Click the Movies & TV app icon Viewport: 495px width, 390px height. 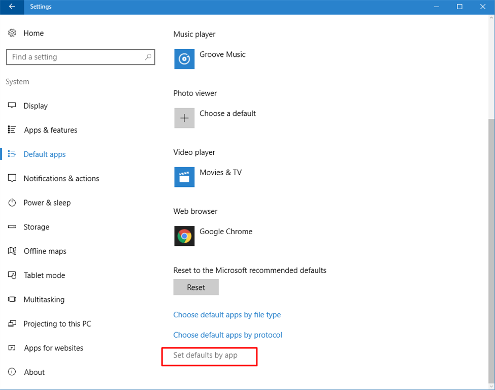click(x=184, y=177)
